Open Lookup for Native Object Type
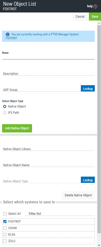 coord(88,180)
